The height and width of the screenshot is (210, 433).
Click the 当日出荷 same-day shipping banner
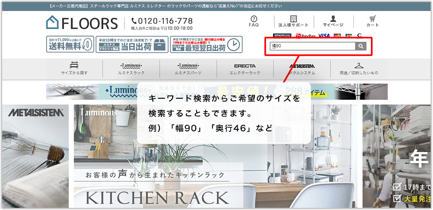pyautogui.click(x=132, y=44)
